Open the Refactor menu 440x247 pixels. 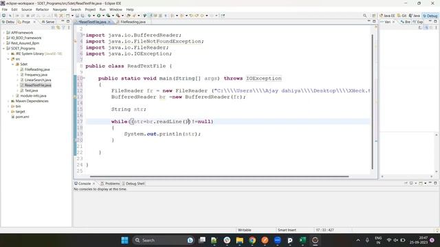click(x=43, y=10)
